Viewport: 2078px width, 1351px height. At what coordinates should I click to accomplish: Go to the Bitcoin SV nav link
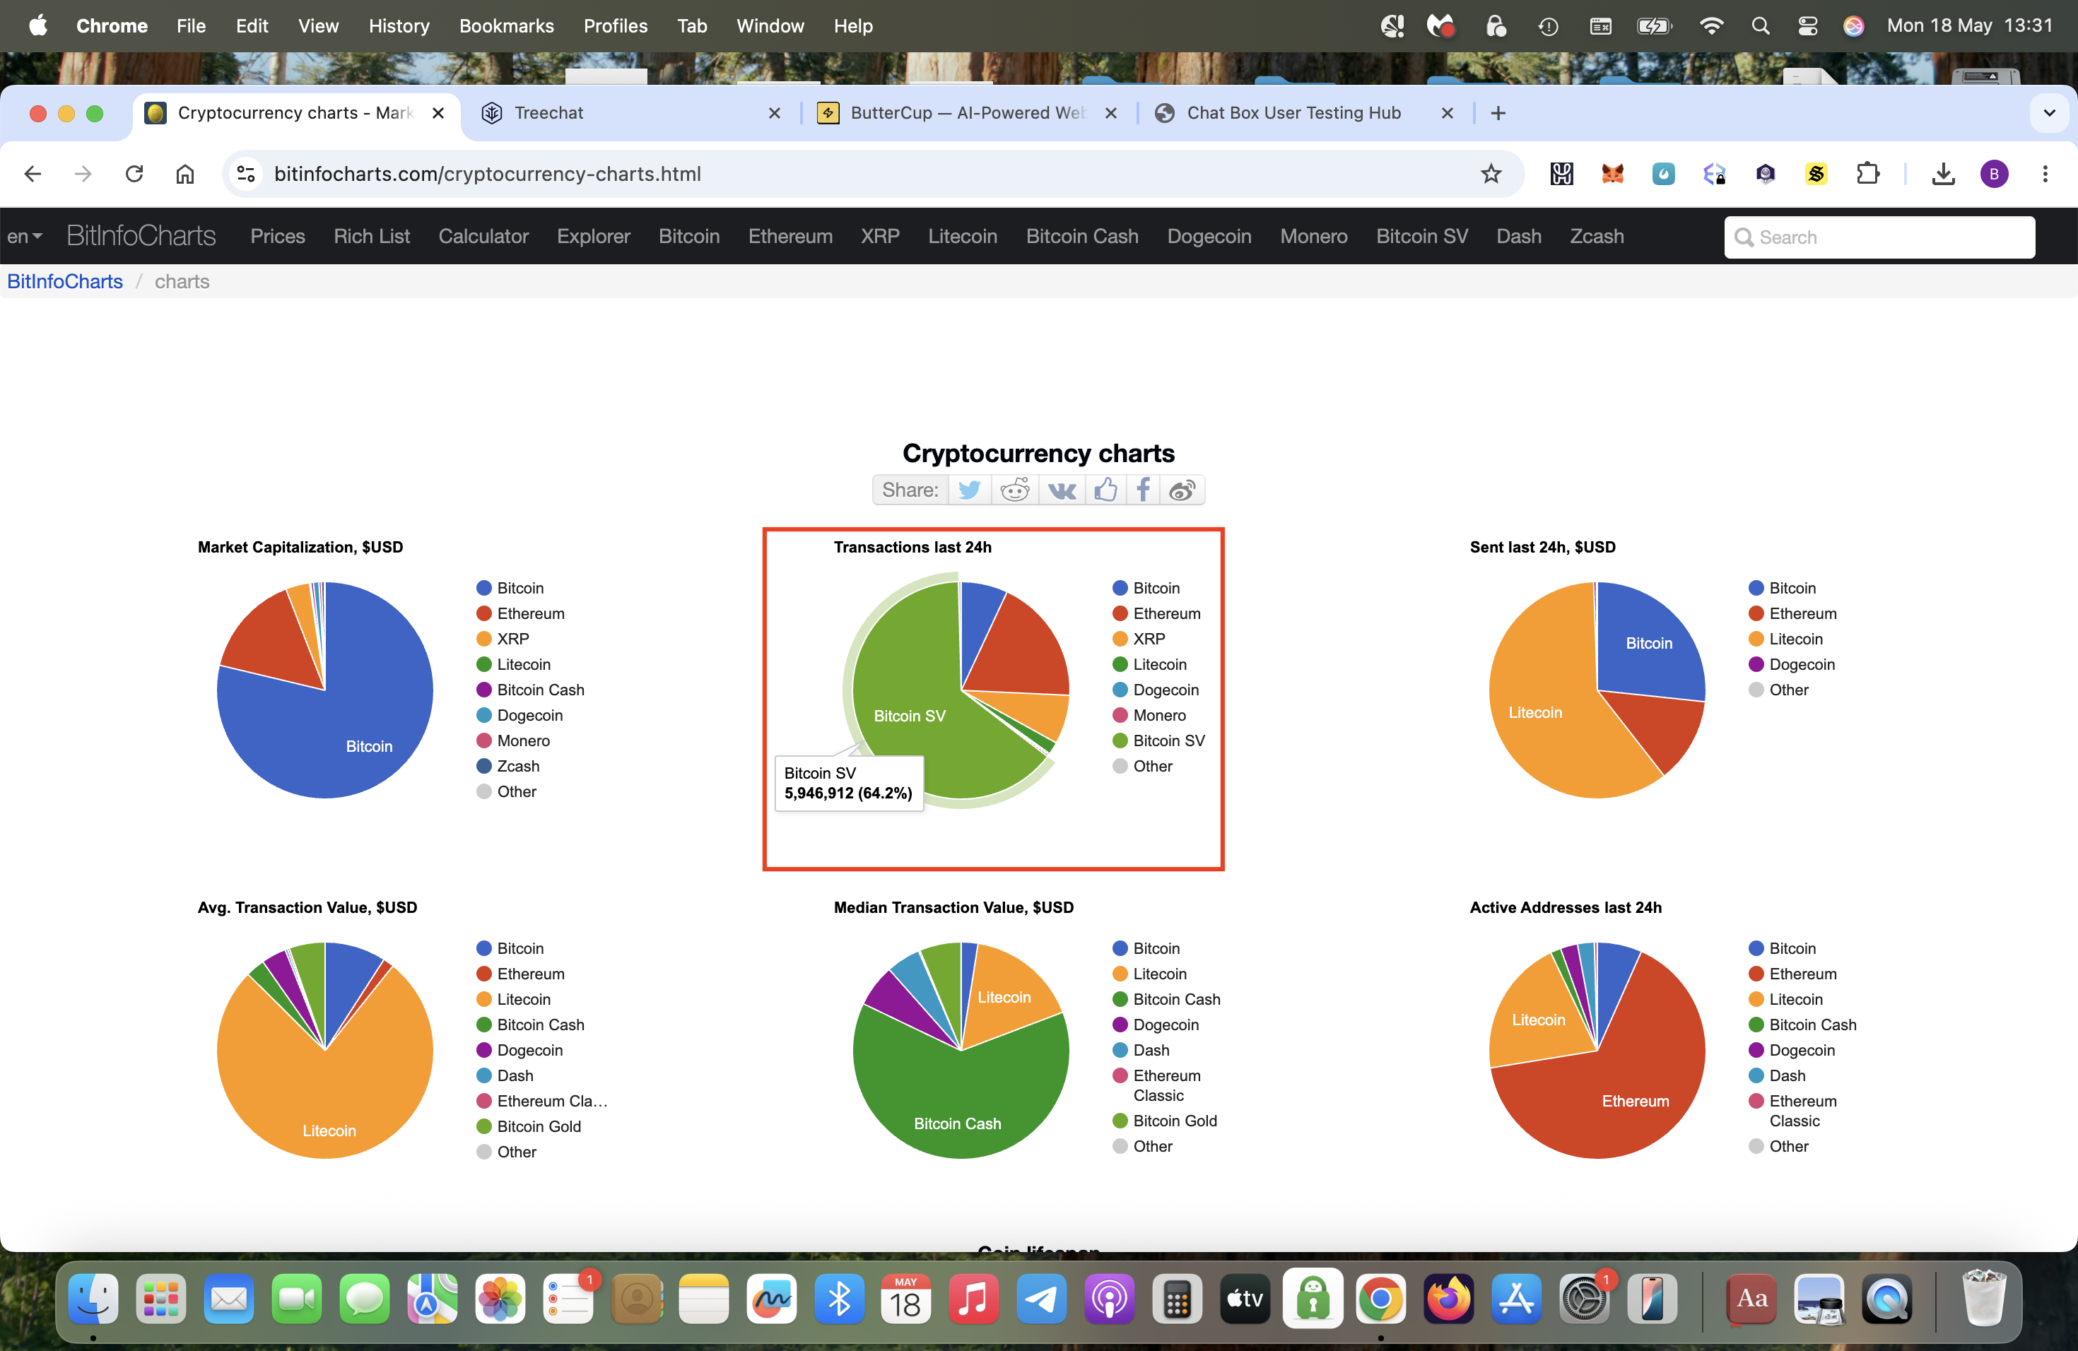pyautogui.click(x=1421, y=237)
